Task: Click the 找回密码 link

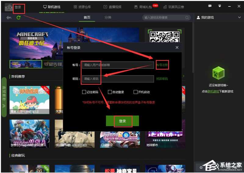Action: click(x=162, y=79)
